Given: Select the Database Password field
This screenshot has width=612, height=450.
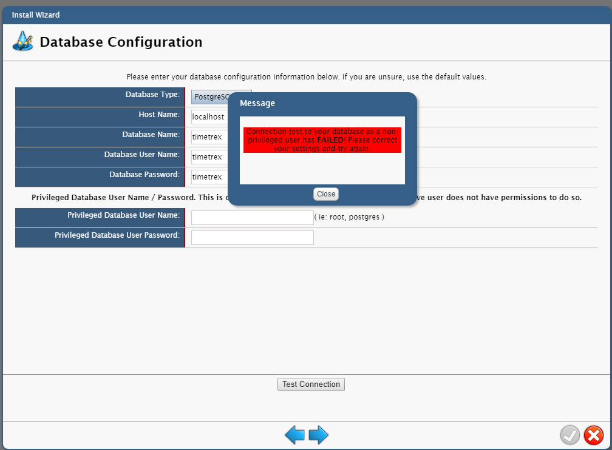Looking at the screenshot, I should (209, 176).
